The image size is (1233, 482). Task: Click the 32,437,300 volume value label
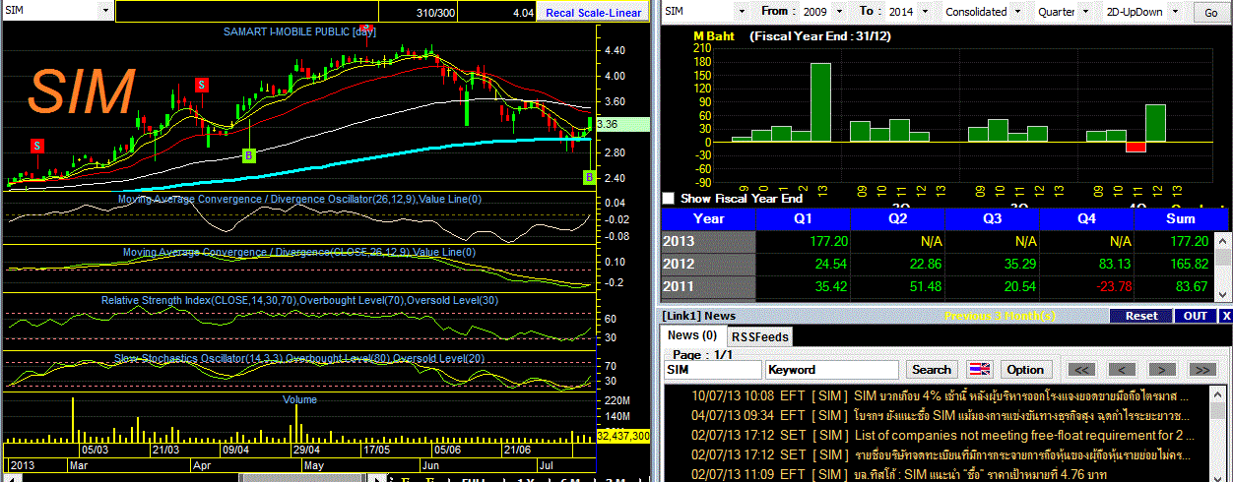pyautogui.click(x=623, y=435)
